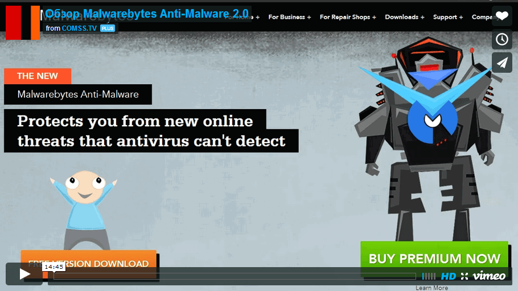Visit the COMSS.TV channel link
This screenshot has width=518, height=291.
79,28
